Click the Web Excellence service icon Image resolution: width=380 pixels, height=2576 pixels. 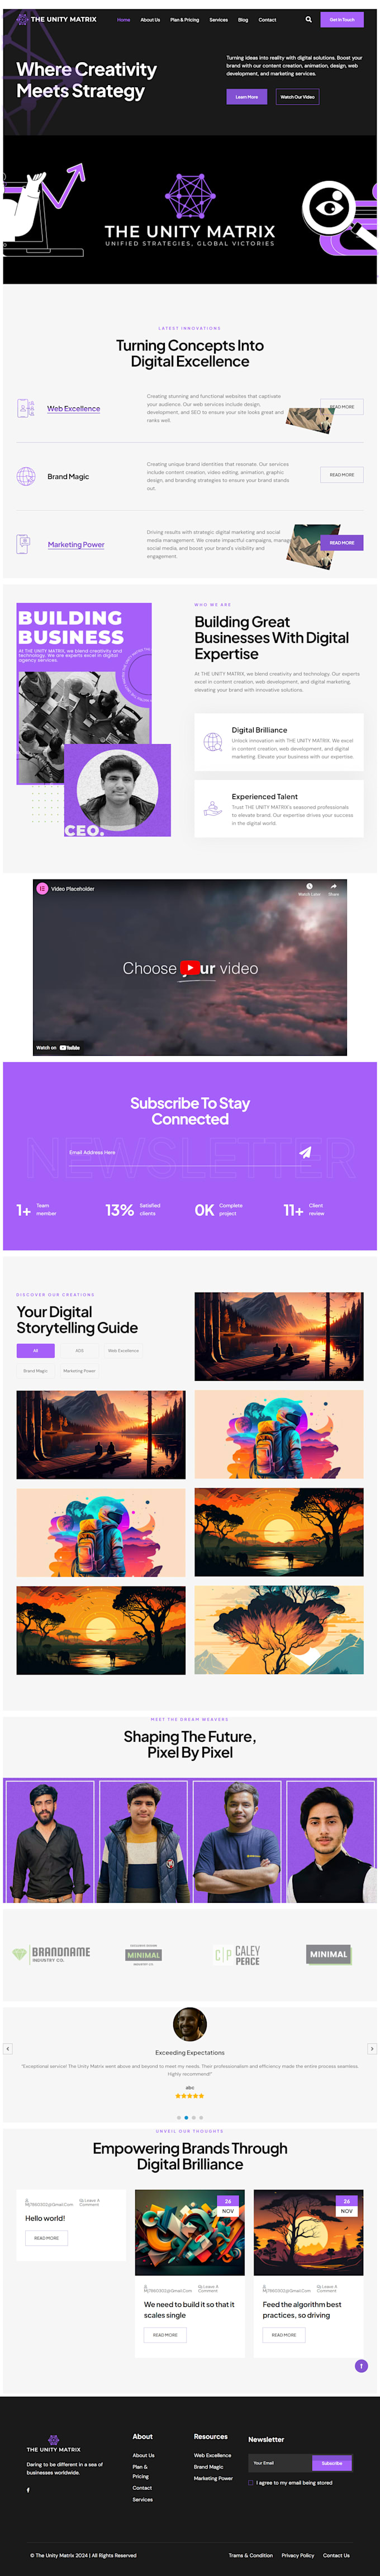[26, 408]
